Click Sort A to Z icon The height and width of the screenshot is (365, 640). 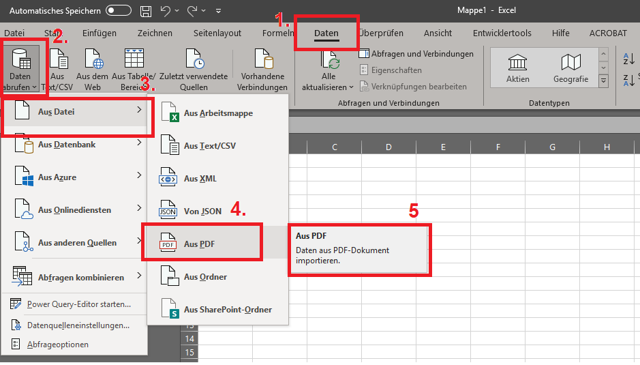coord(628,59)
